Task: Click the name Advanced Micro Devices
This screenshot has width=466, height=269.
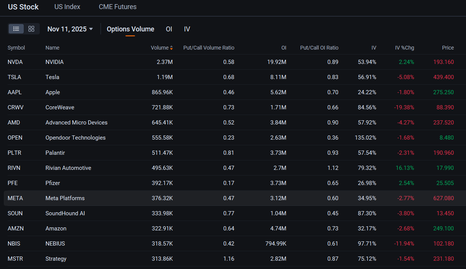Action: click(x=76, y=123)
